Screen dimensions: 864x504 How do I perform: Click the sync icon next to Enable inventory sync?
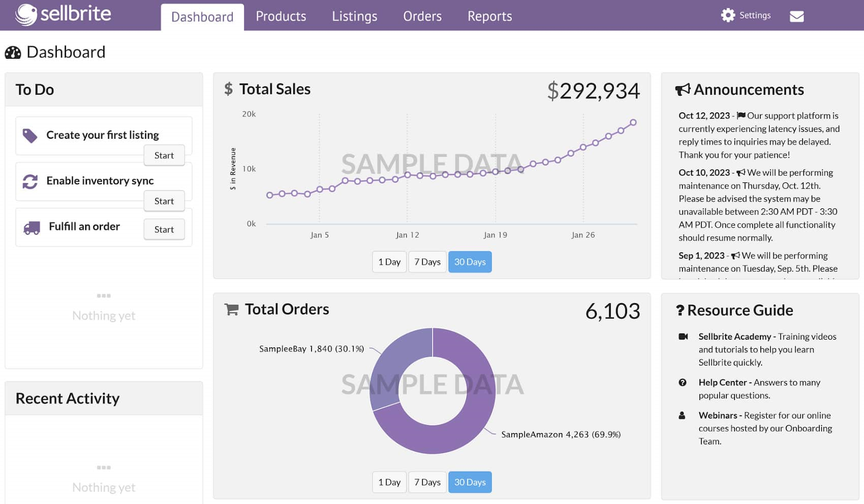(x=31, y=181)
